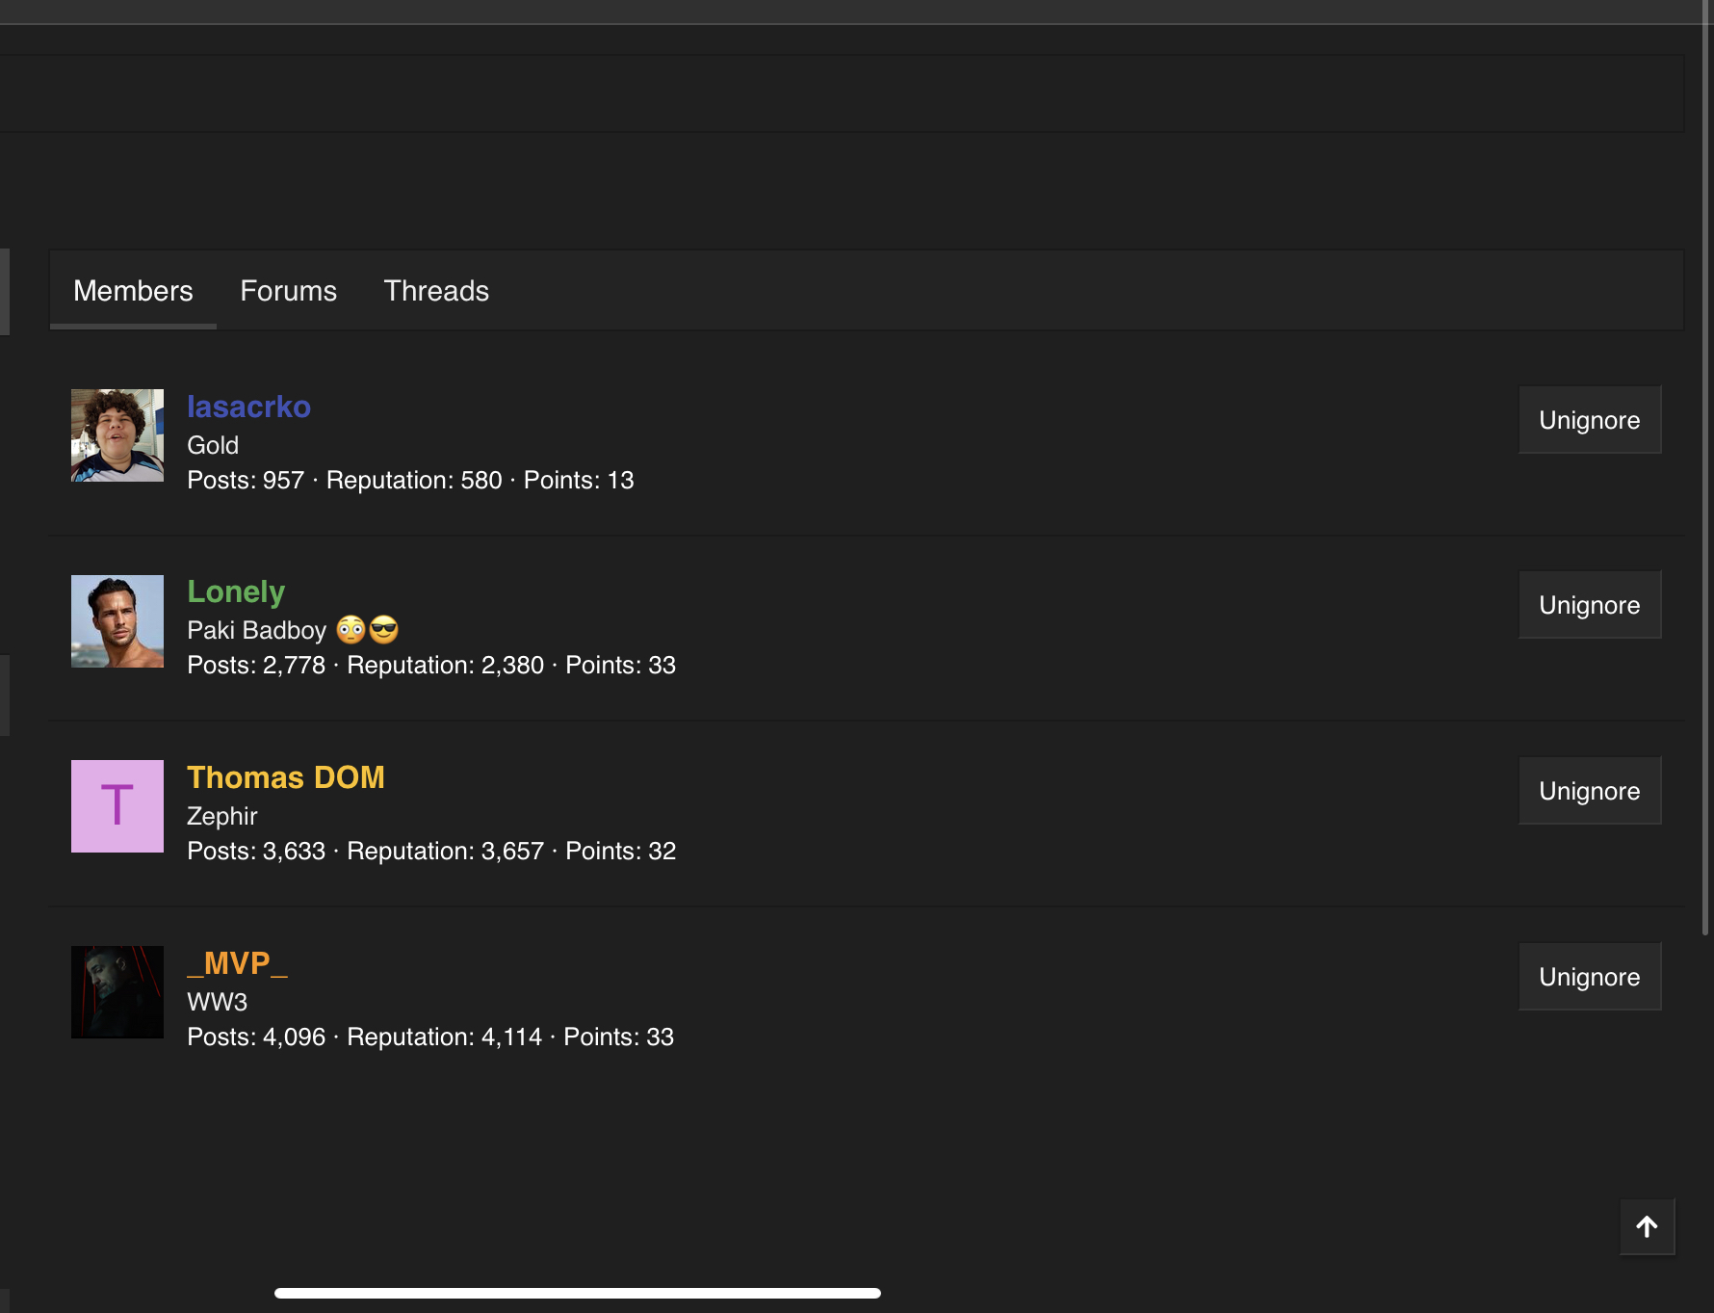Click the flushed face emoji beside Paki Badboy
The image size is (1714, 1313).
pos(351,630)
